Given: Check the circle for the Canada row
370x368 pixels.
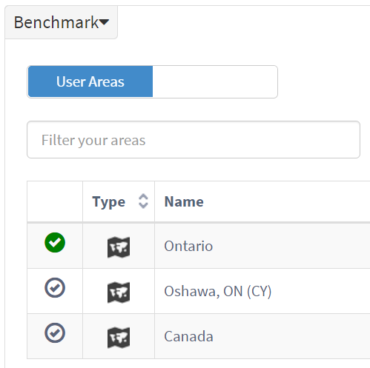Looking at the screenshot, I should click(x=55, y=332).
